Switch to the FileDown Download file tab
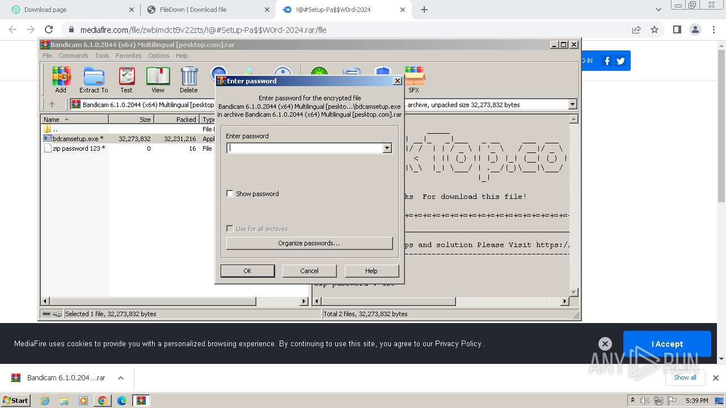 [208, 10]
